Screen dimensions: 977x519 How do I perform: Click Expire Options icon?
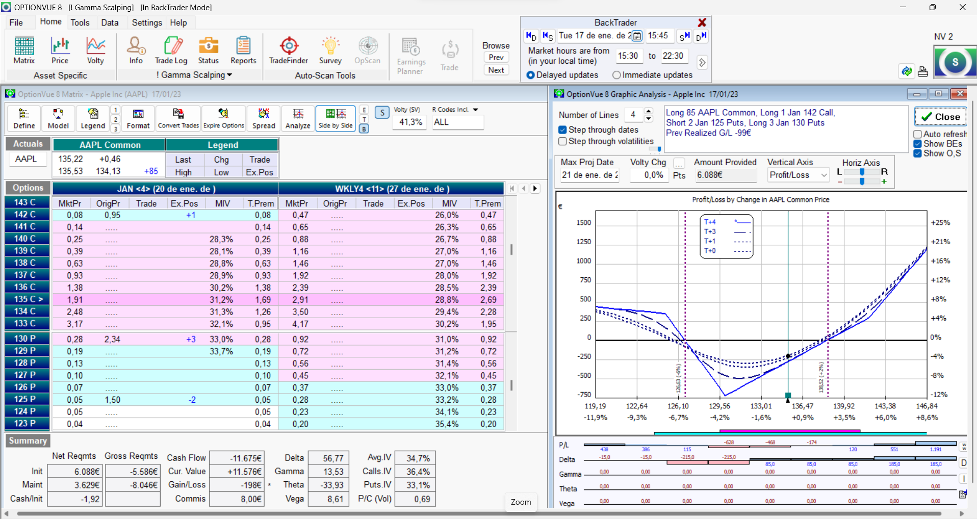click(224, 118)
